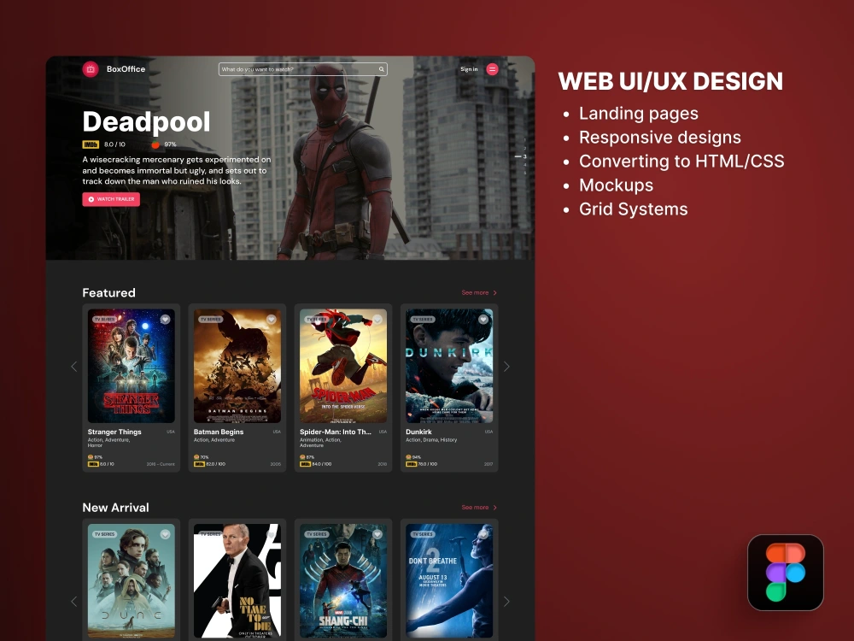The height and width of the screenshot is (641, 854).
Task: Go to next New Arrival titles arrow
Action: tap(506, 602)
